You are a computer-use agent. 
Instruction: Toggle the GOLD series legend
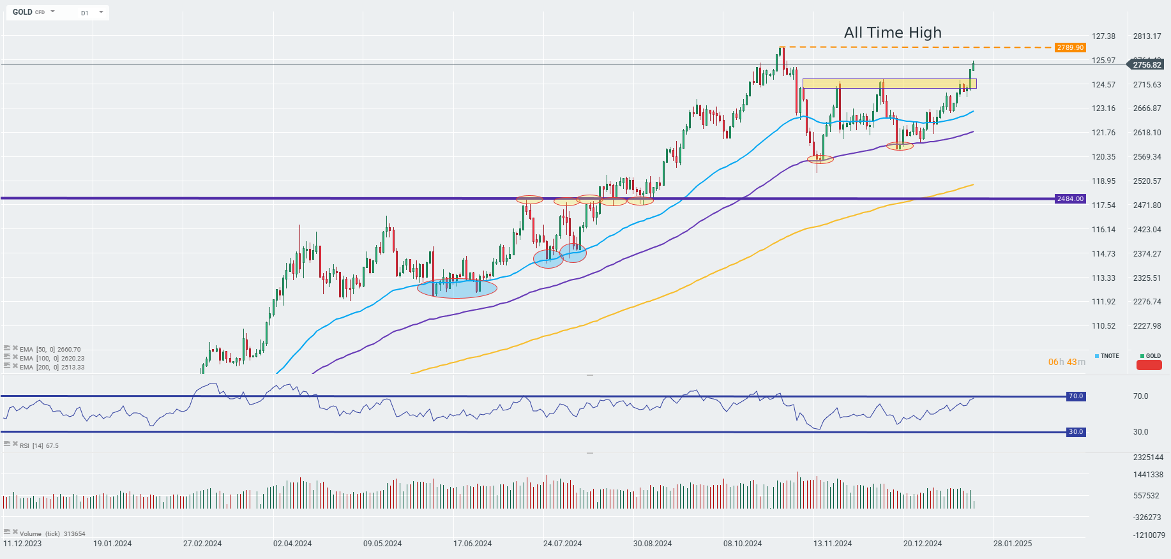pos(1150,356)
